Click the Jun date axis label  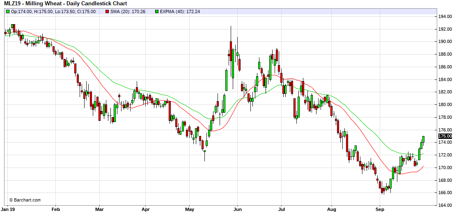(x=237, y=209)
